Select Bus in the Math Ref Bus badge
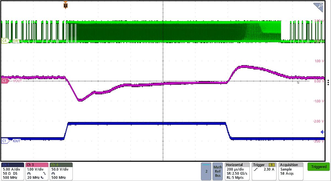Image resolution: width=331 pixels, height=181 pixels. [x=218, y=175]
